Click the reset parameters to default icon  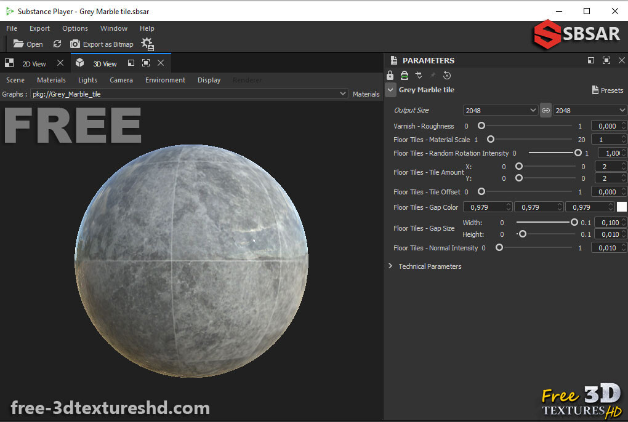447,75
